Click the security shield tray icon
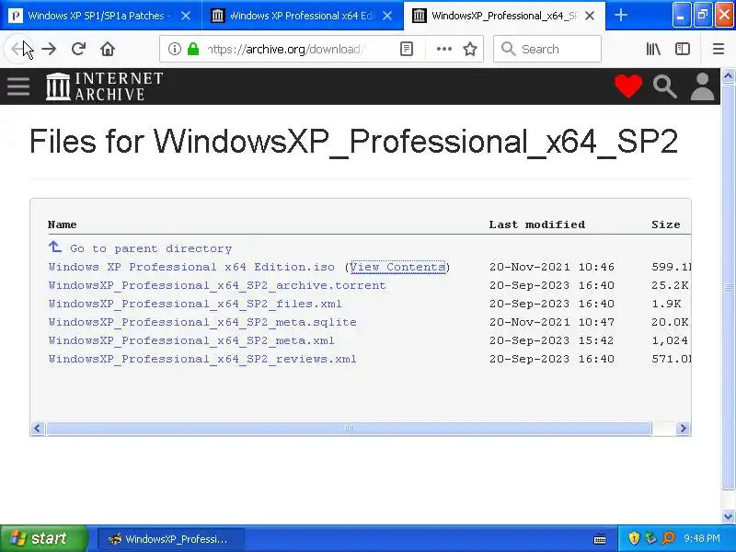 tap(634, 538)
